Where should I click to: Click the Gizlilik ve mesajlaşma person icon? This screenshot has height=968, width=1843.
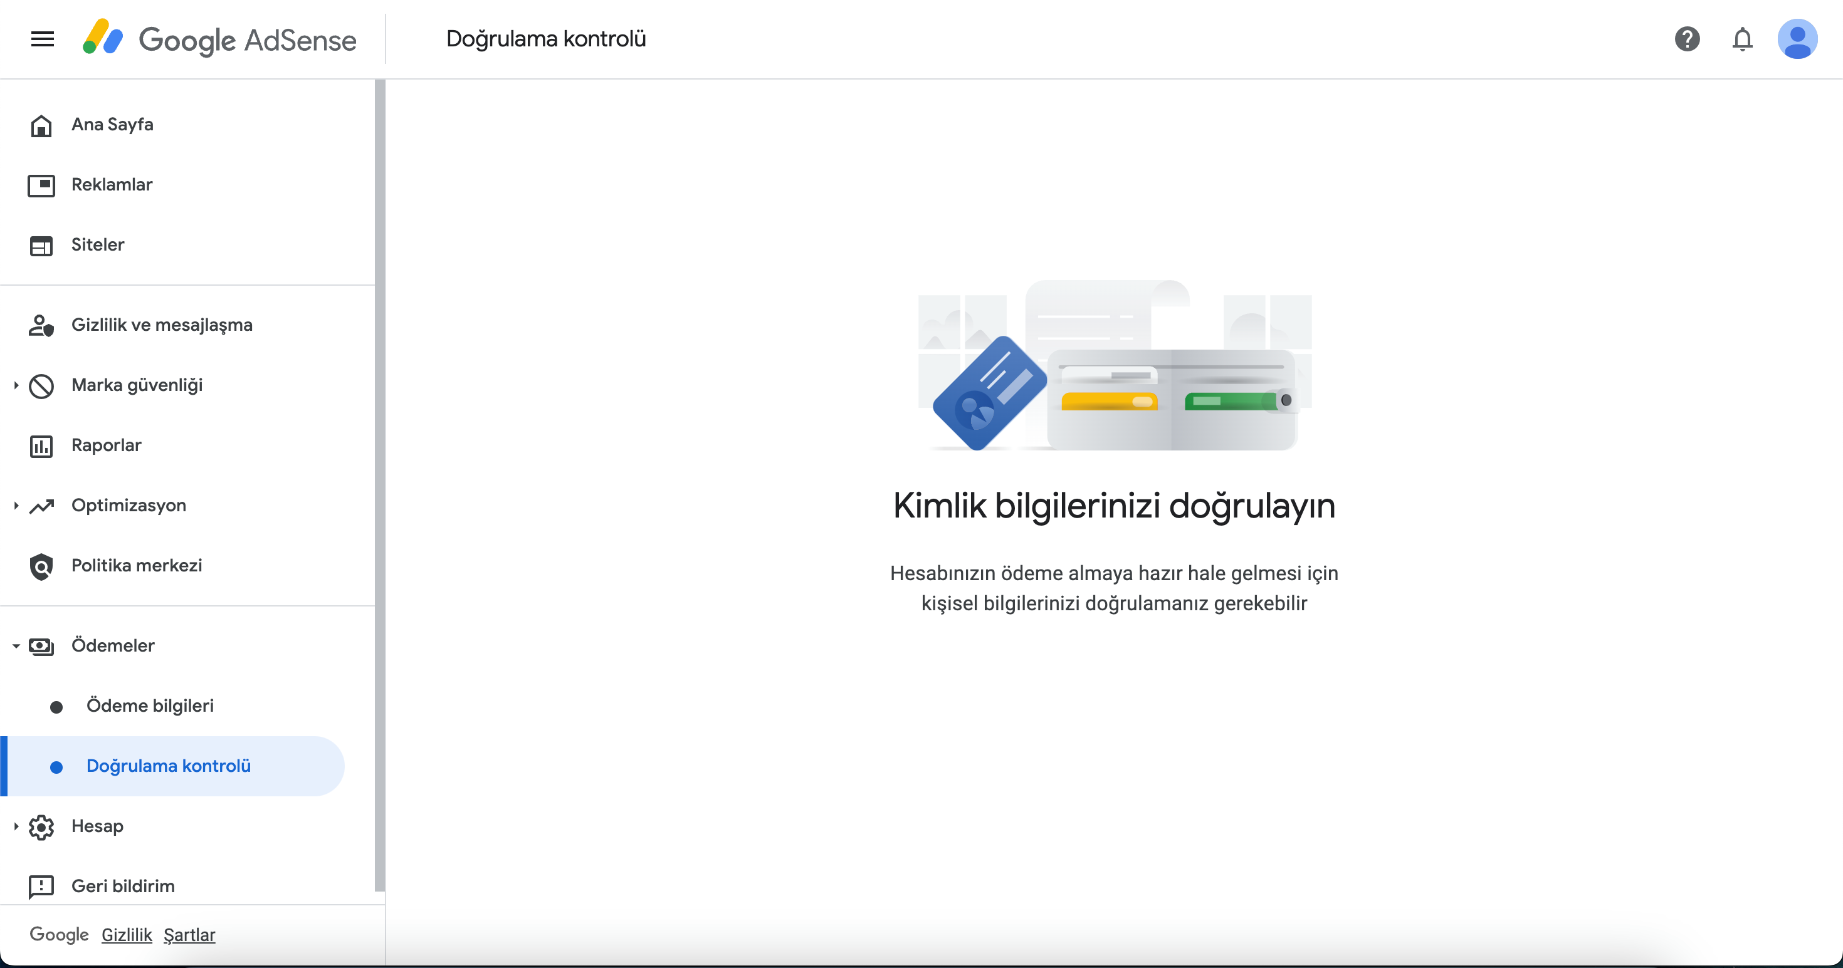41,325
